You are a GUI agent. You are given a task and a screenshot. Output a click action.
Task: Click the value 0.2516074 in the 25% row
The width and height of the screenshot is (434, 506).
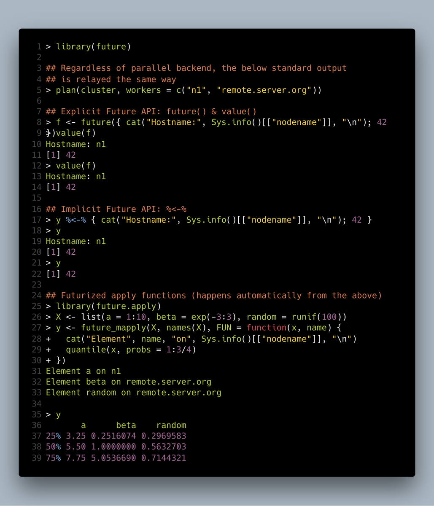coord(113,436)
